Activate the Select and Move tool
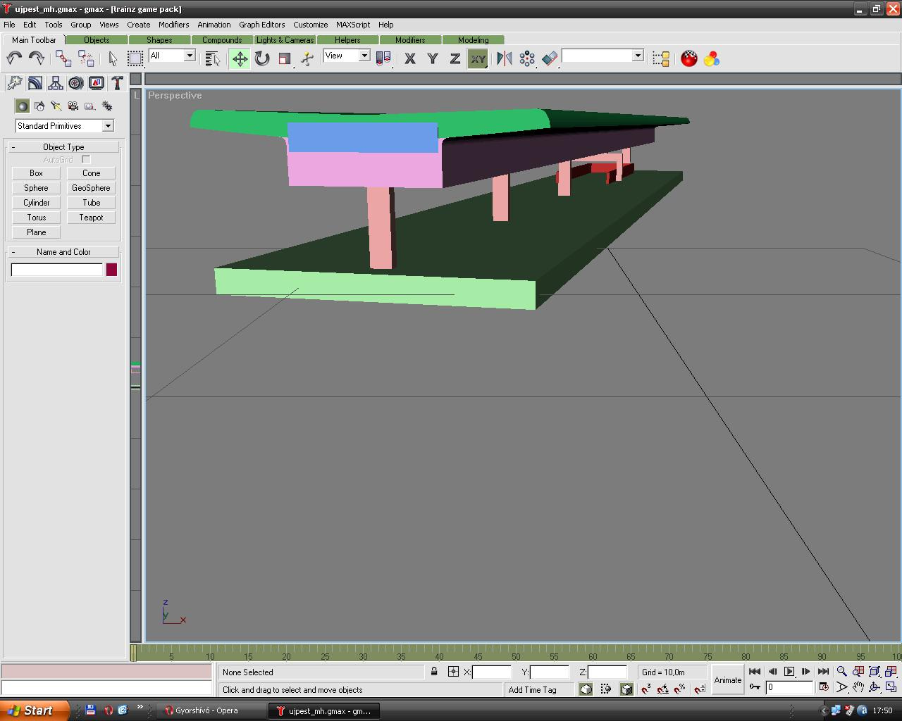Image resolution: width=902 pixels, height=721 pixels. coord(240,58)
